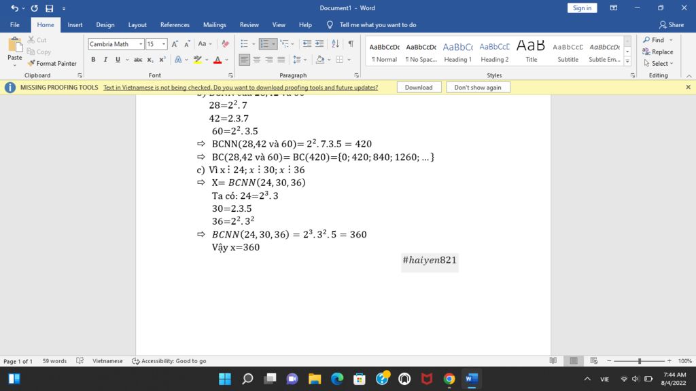Open Google Chrome from taskbar

point(449,379)
